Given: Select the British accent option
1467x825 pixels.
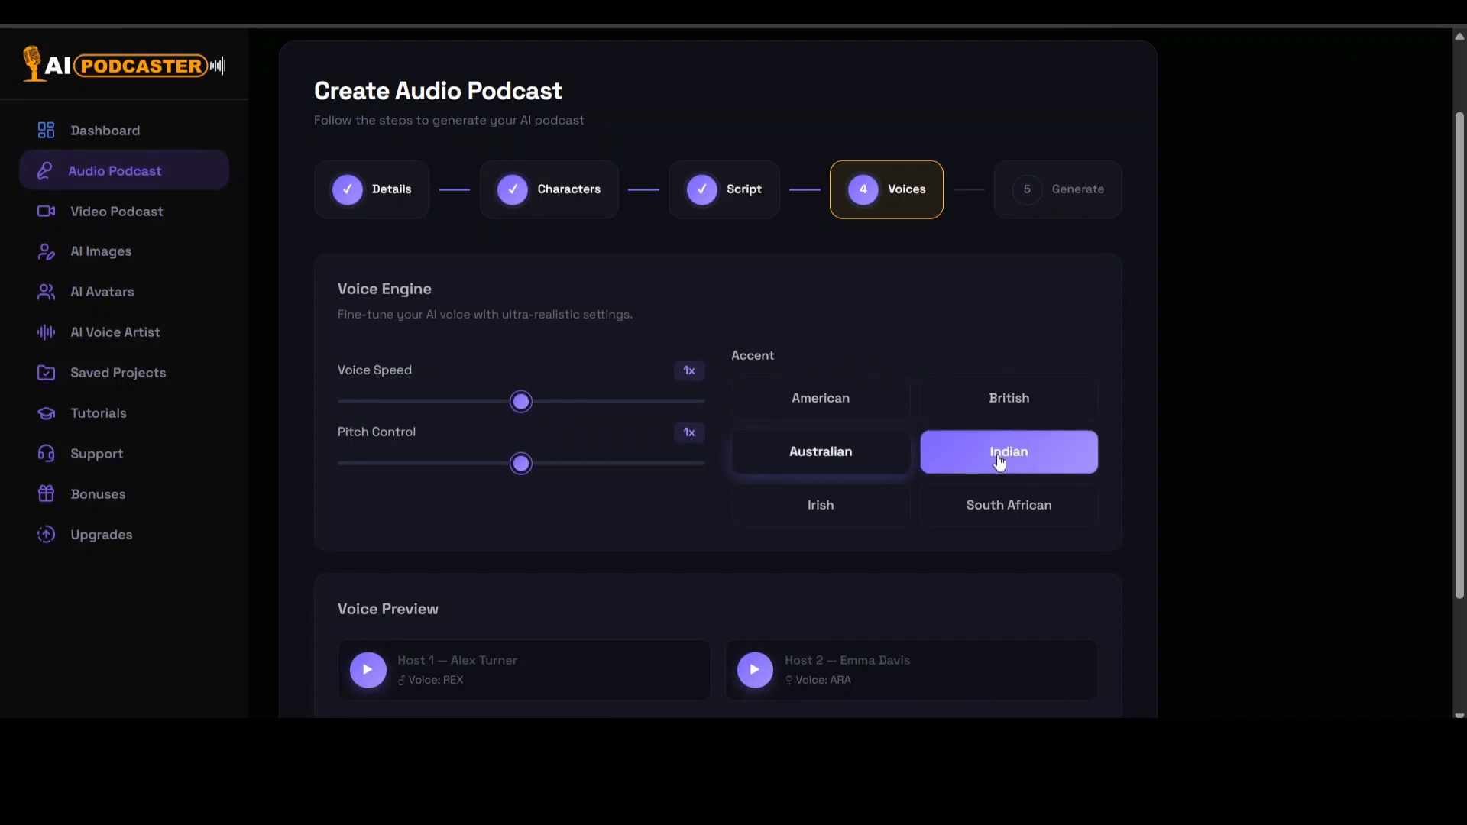Looking at the screenshot, I should pyautogui.click(x=1009, y=398).
